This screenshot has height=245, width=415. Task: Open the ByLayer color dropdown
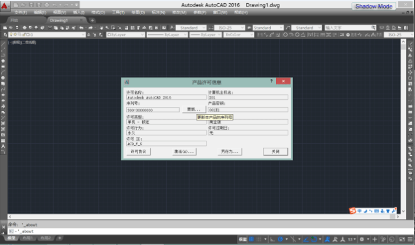125,34
